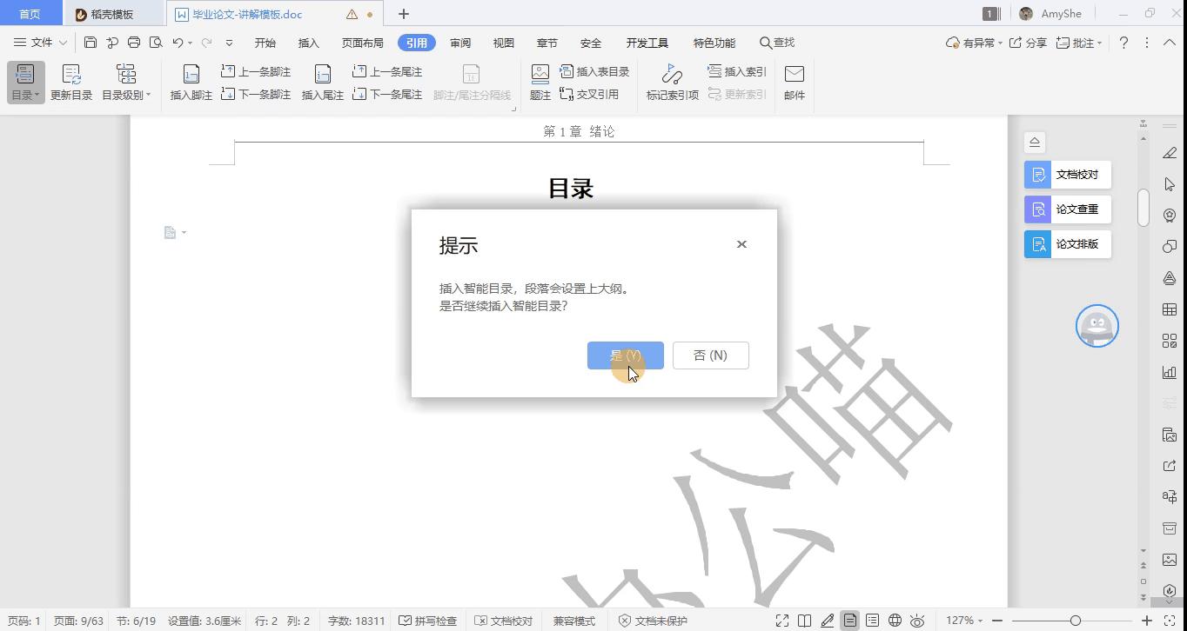Image resolution: width=1187 pixels, height=631 pixels.
Task: Select the 标记索引项 mark index entry tool
Action: pyautogui.click(x=670, y=83)
